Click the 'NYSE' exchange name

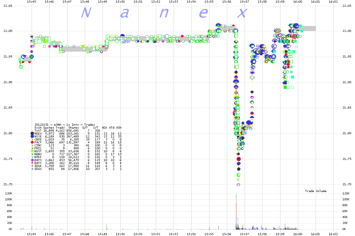pos(38,136)
